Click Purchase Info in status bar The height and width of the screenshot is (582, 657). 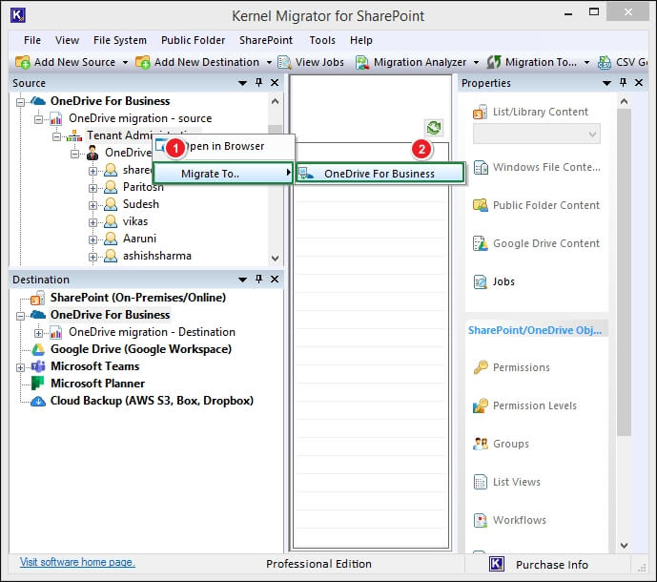tap(552, 565)
